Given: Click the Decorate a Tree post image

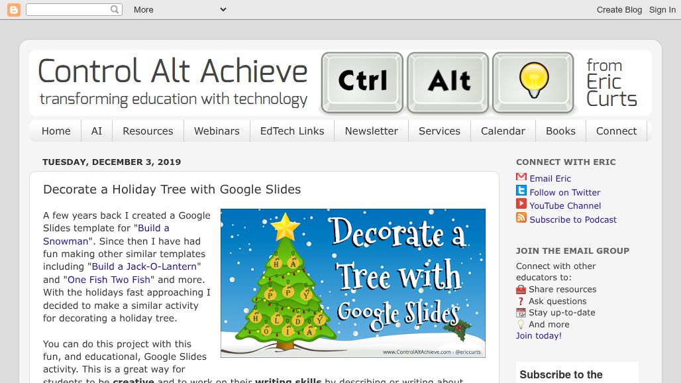Looking at the screenshot, I should click(x=353, y=283).
